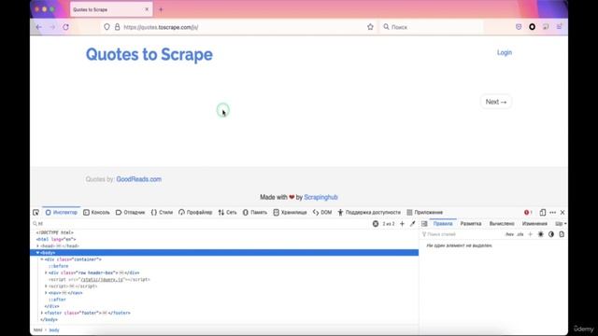Clear the HTML search with X icon
598x336 pixels.
[x=376, y=224]
